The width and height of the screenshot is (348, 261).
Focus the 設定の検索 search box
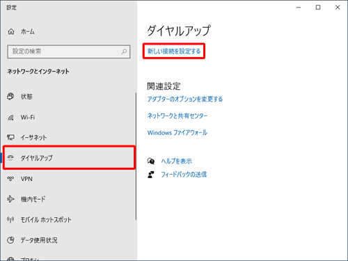(69, 52)
